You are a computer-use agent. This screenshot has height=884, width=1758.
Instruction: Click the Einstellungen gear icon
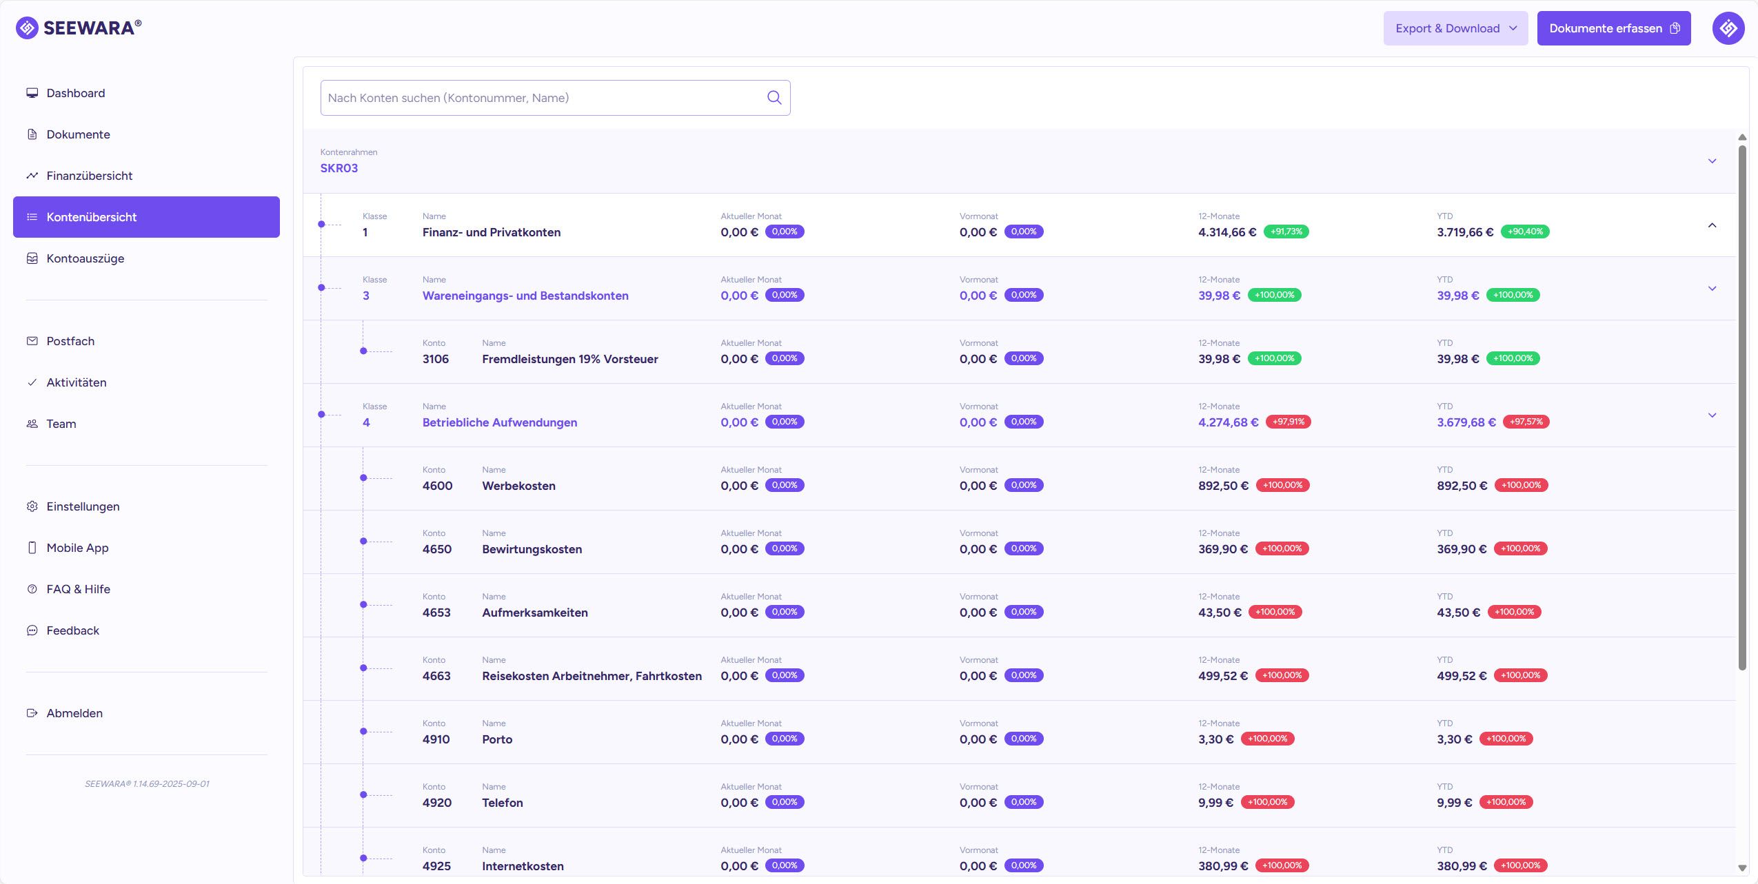(x=32, y=506)
